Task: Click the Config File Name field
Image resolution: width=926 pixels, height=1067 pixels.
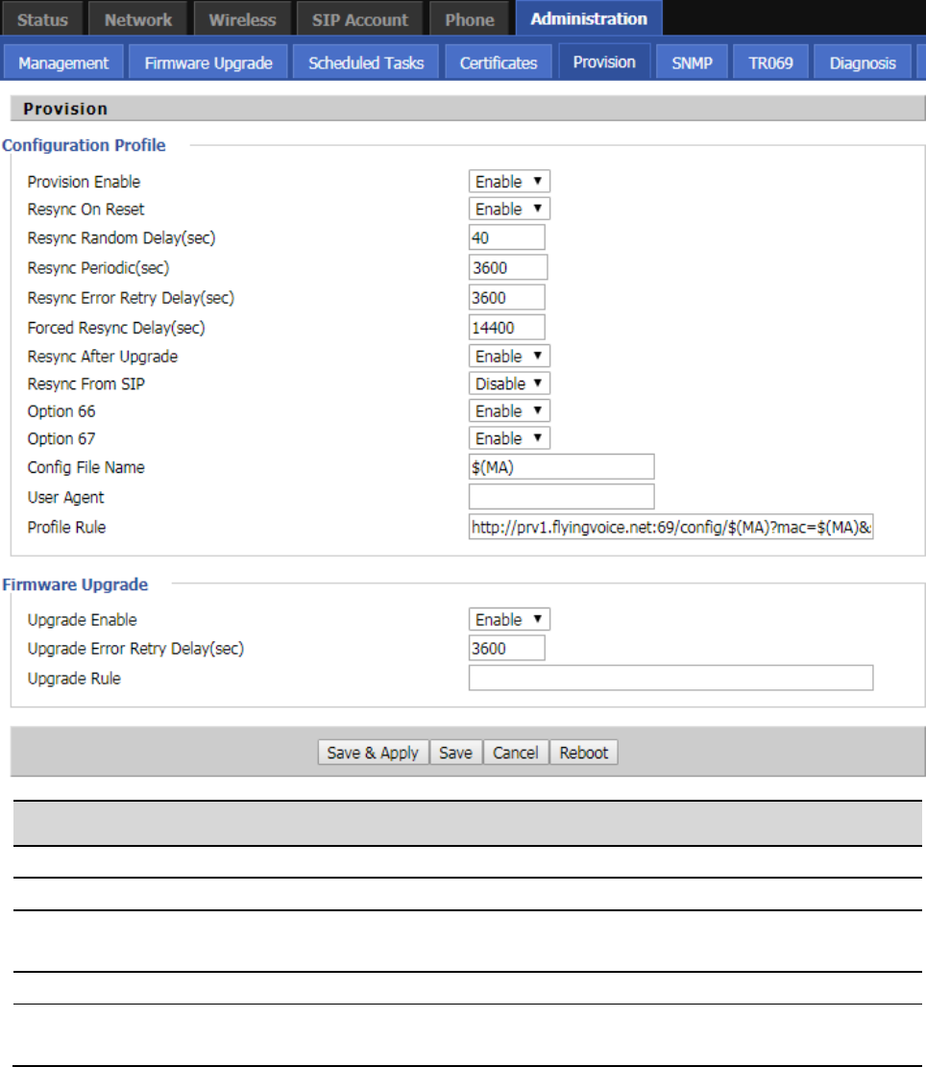Action: point(561,467)
